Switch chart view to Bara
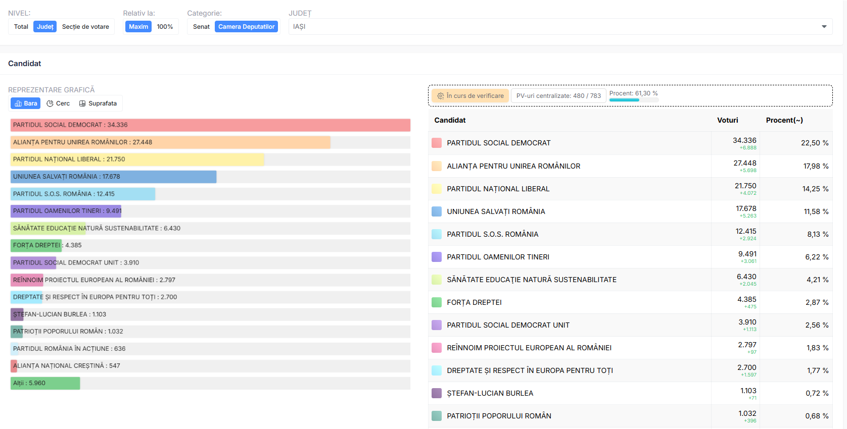This screenshot has height=429, width=847. (x=26, y=103)
